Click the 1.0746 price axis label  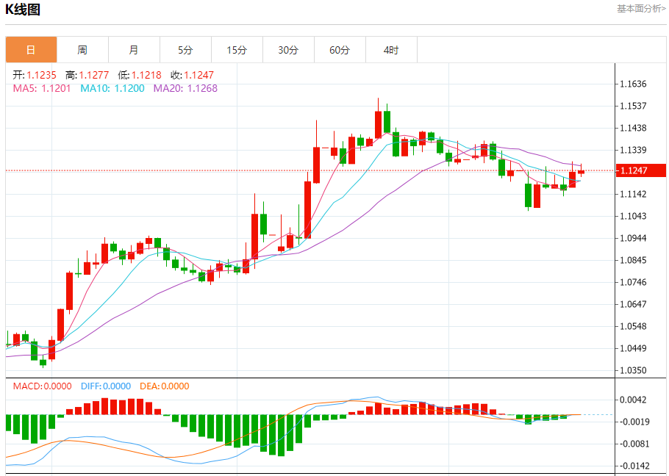pos(634,282)
